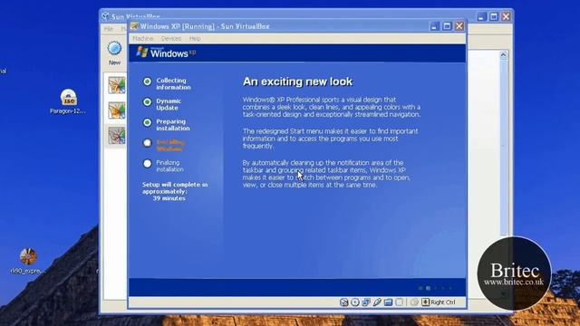The image size is (580, 326).
Task: Click the hard disk activity status icon
Action: [344, 302]
